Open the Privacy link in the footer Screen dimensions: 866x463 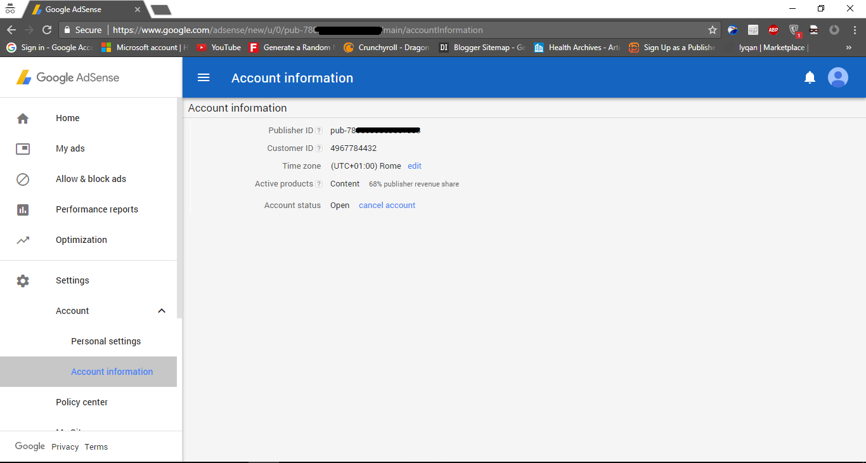65,447
